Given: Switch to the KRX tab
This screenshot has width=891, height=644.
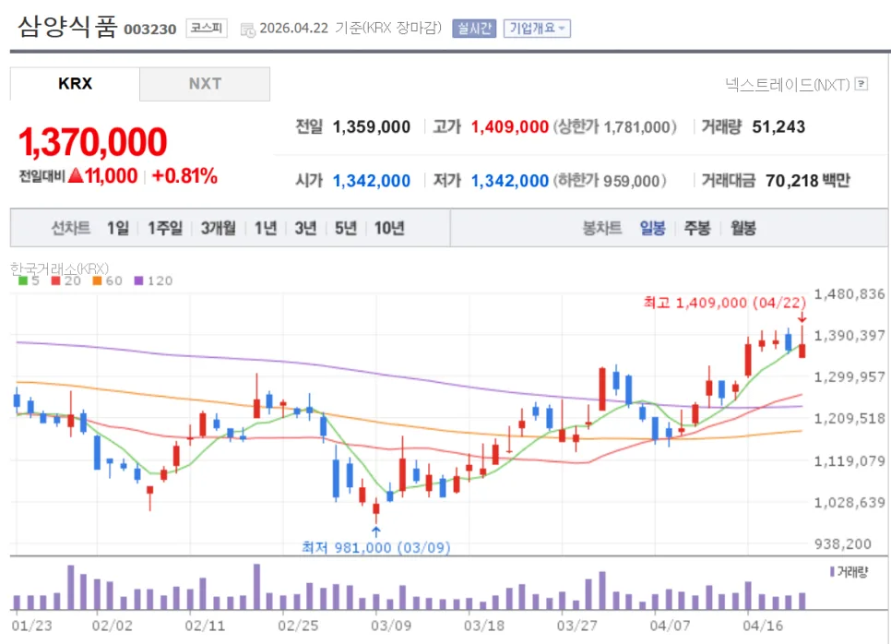Looking at the screenshot, I should click(75, 84).
